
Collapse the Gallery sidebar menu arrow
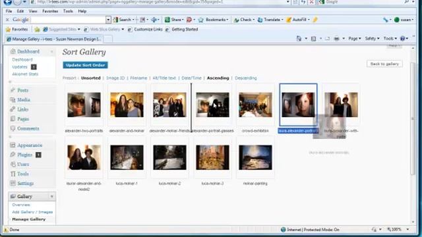[x=51, y=196]
